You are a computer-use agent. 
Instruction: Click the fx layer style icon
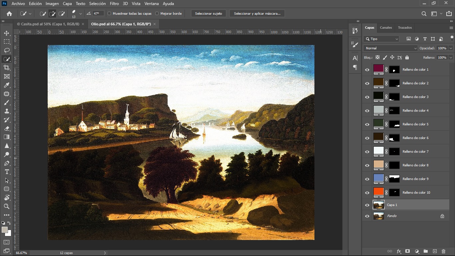point(399,251)
